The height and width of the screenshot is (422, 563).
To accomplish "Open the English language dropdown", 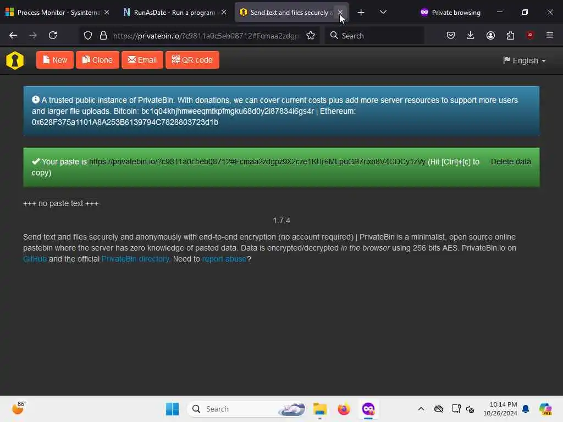I will 524,60.
